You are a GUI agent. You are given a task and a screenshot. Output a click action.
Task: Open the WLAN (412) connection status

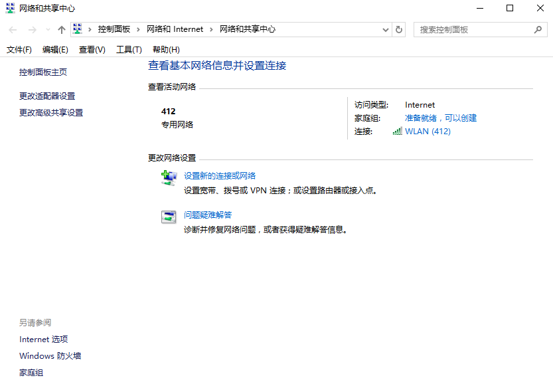pos(428,132)
